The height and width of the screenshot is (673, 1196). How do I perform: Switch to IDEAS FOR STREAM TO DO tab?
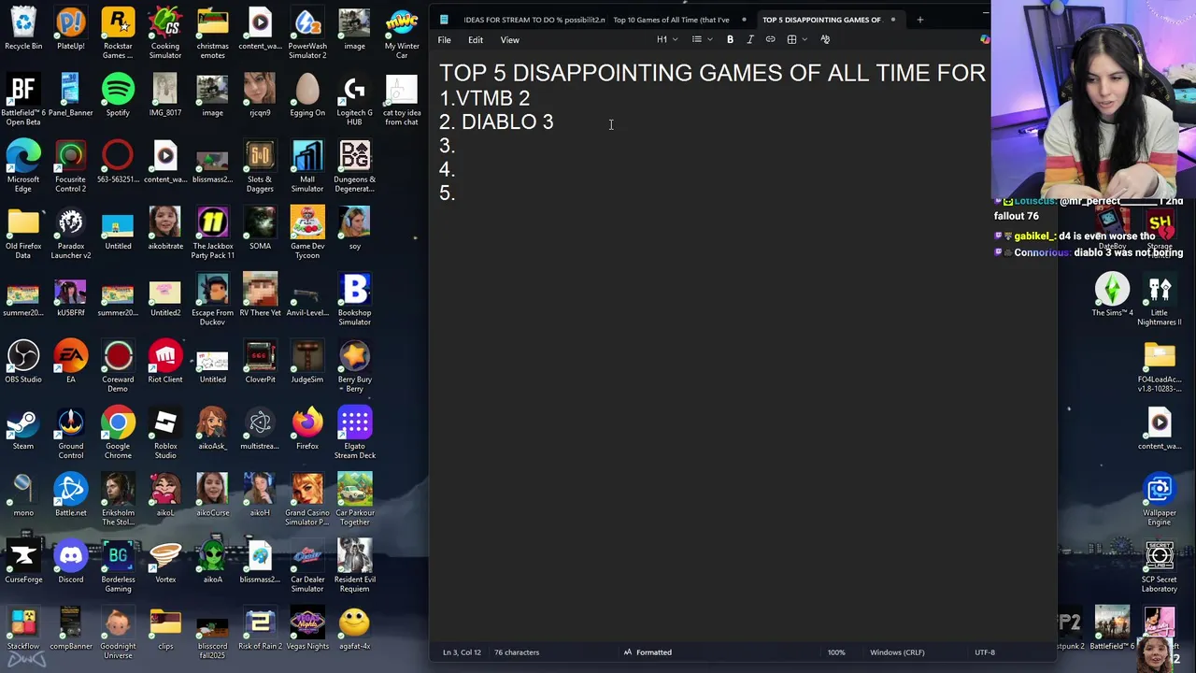pyautogui.click(x=534, y=20)
